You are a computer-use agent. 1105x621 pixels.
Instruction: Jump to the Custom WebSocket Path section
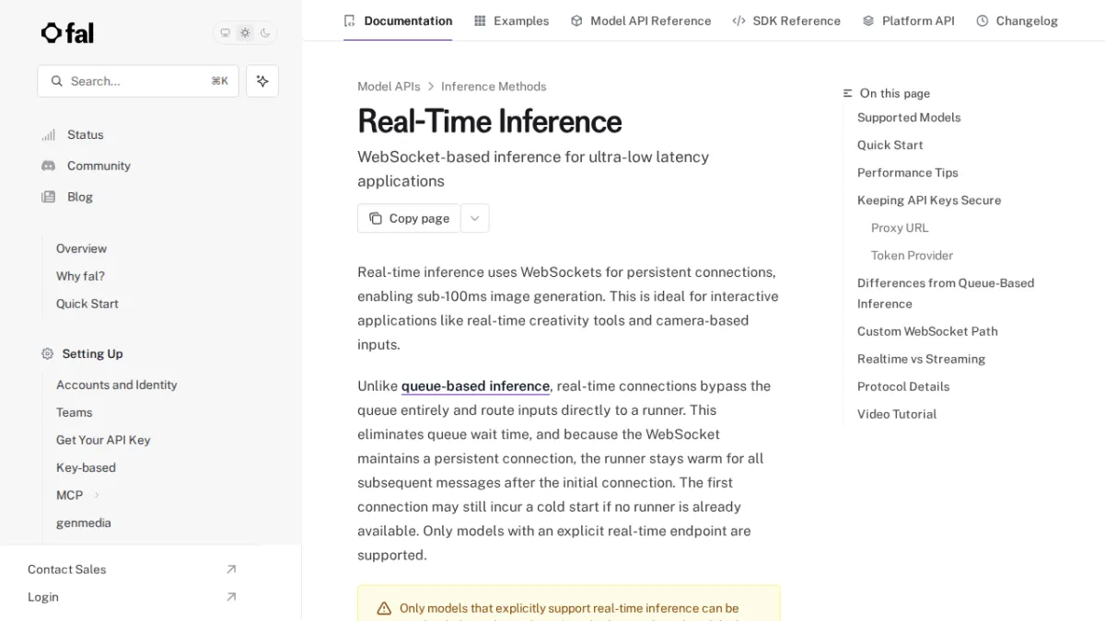point(927,331)
